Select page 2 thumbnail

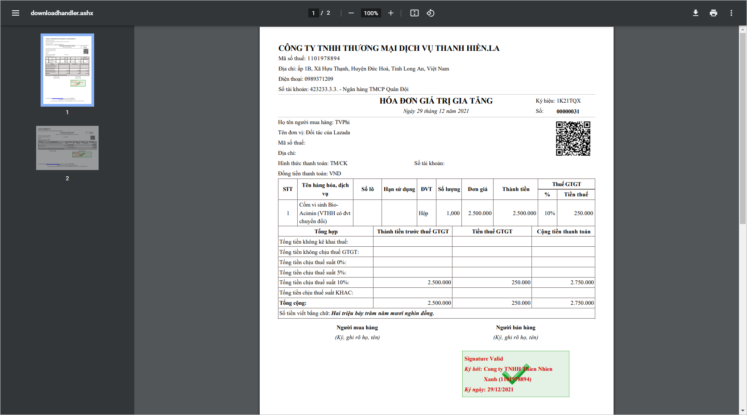(67, 148)
